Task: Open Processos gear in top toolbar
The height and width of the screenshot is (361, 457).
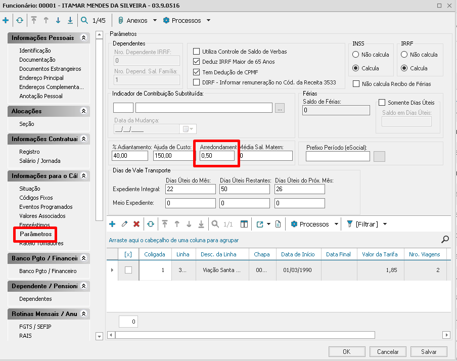Action: [166, 20]
